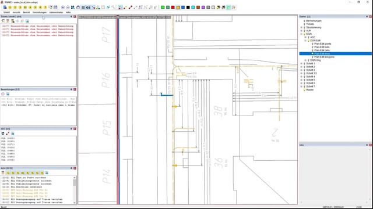Select the Plan-Edit lines layer row
The width and height of the screenshot is (373, 209).
click(x=336, y=54)
